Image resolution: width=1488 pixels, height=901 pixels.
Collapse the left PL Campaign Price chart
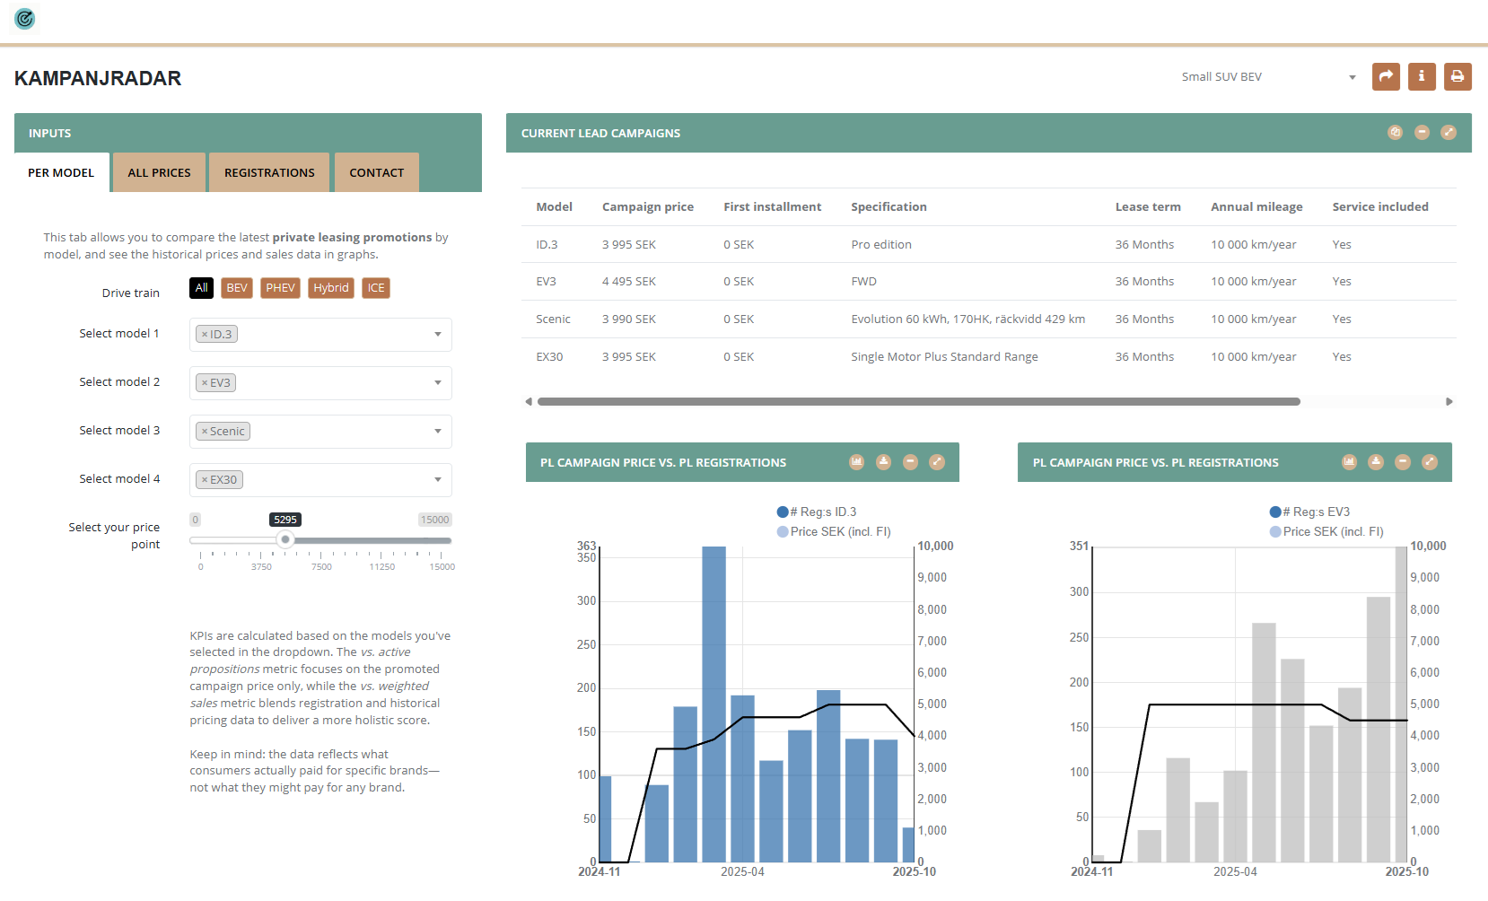coord(910,462)
